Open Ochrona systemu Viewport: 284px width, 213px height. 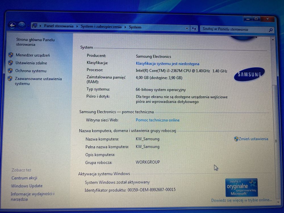[31, 71]
